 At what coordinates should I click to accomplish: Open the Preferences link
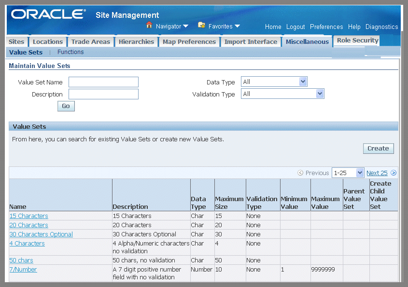(x=326, y=27)
